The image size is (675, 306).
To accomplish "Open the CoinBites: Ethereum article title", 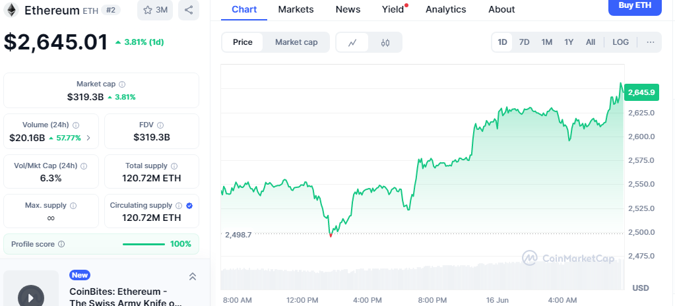I will [x=125, y=297].
